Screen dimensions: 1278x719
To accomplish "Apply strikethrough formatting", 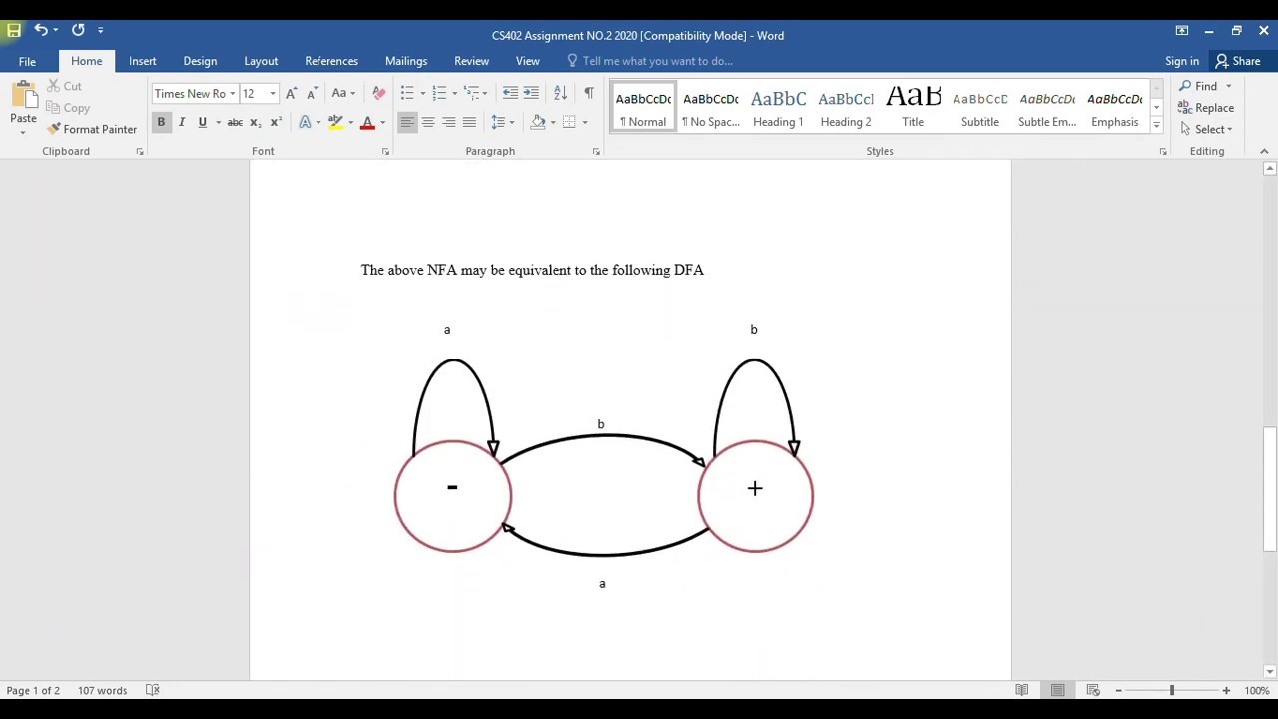I will [x=235, y=122].
